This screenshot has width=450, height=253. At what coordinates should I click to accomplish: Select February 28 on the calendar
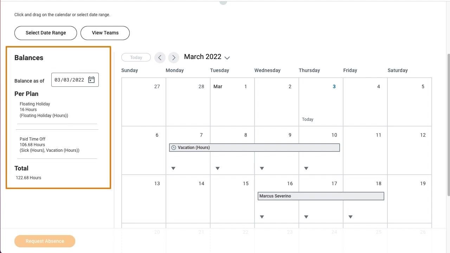[x=188, y=102]
